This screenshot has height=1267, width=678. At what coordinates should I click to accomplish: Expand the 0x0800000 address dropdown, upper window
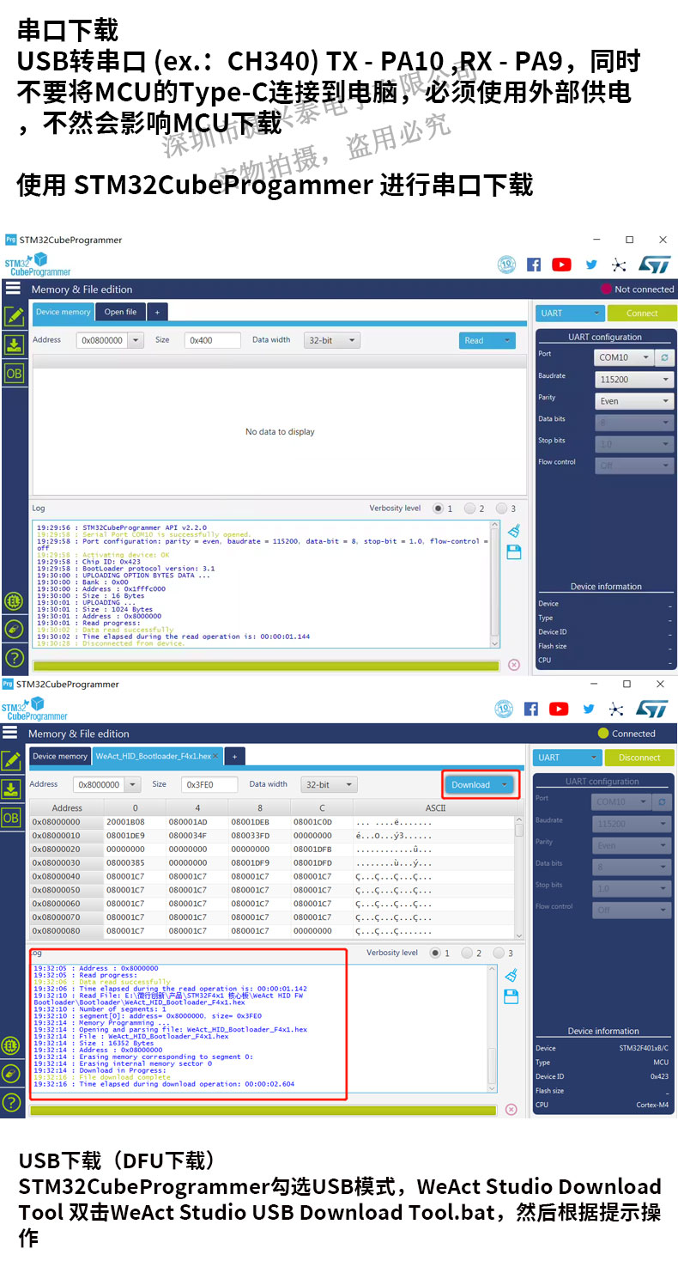tap(136, 340)
